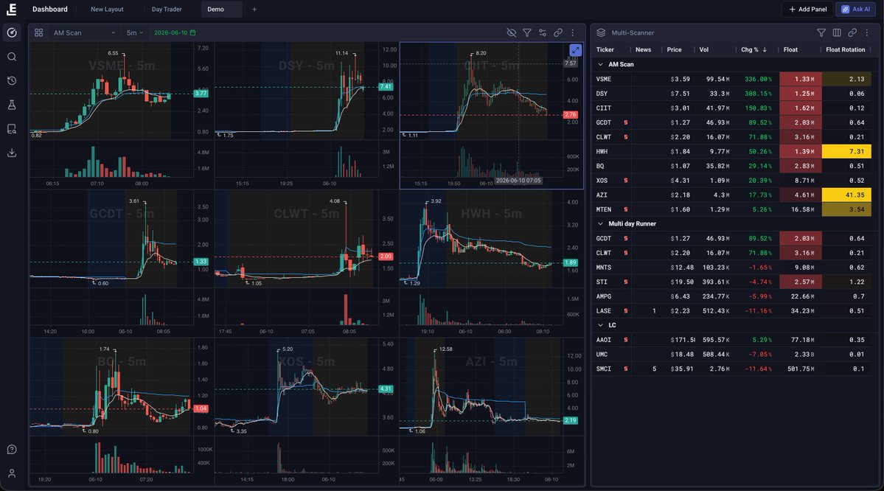Image resolution: width=884 pixels, height=491 pixels.
Task: Select the AMPG ticker row
Action: pyautogui.click(x=733, y=296)
